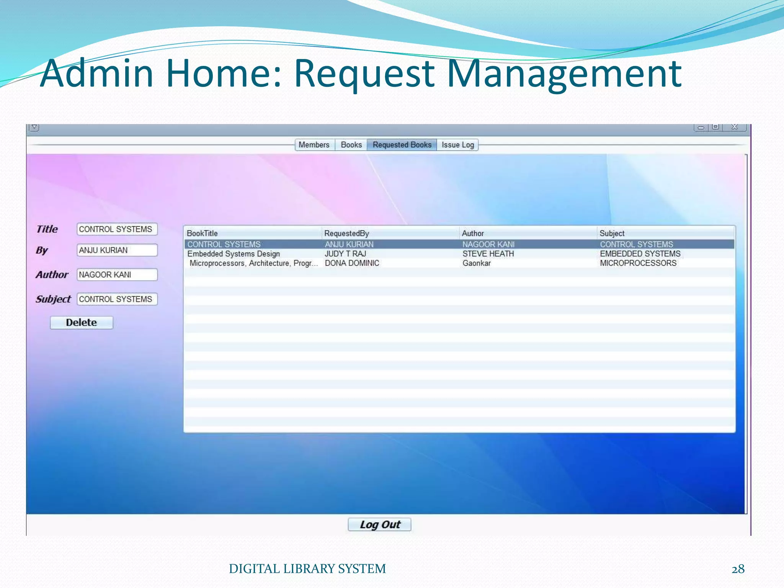
Task: Open the window menu dropdown icon
Action: [x=34, y=127]
